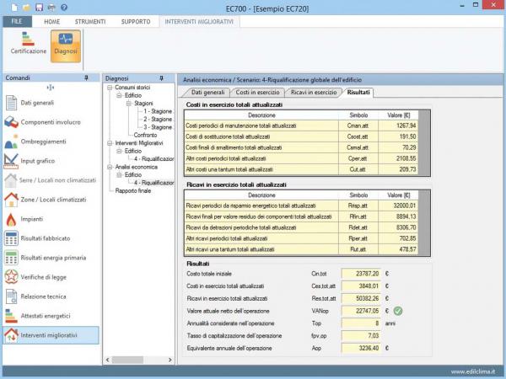Viewport: 506px width, 379px height.
Task: Switch to the Dati generali tab
Action: 207,93
